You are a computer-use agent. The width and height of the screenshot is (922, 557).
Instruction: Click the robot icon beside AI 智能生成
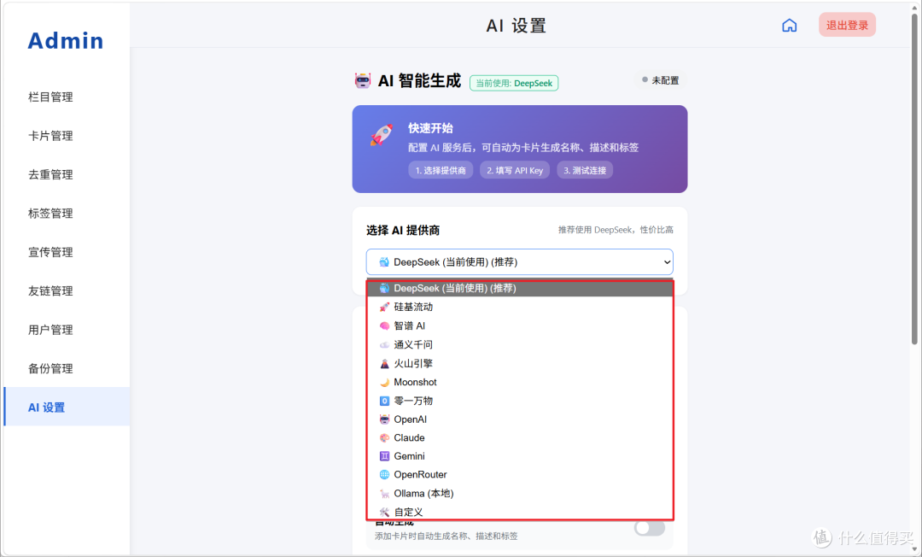[363, 80]
